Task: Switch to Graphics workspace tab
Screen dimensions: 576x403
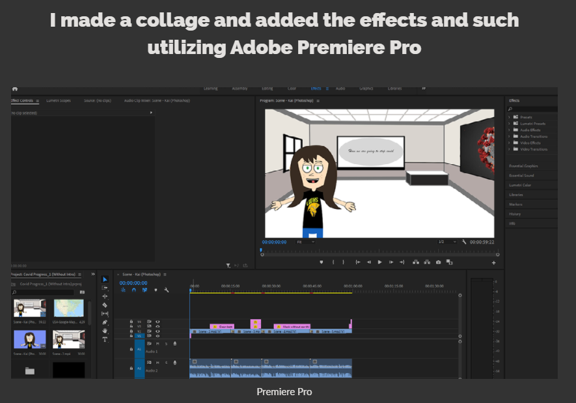Action: [366, 89]
